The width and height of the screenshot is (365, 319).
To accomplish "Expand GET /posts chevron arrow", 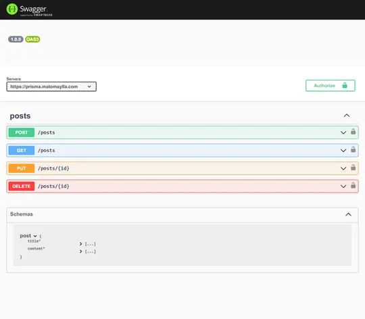I will click(x=343, y=151).
